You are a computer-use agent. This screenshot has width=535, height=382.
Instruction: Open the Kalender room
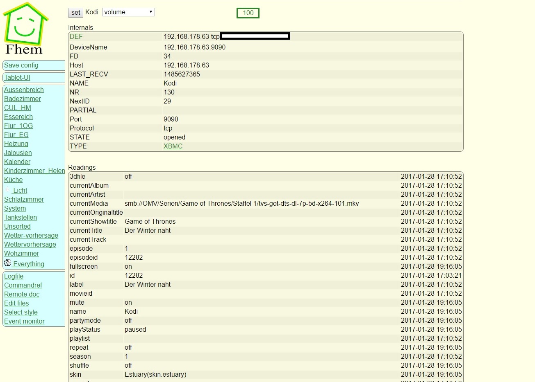pyautogui.click(x=17, y=162)
